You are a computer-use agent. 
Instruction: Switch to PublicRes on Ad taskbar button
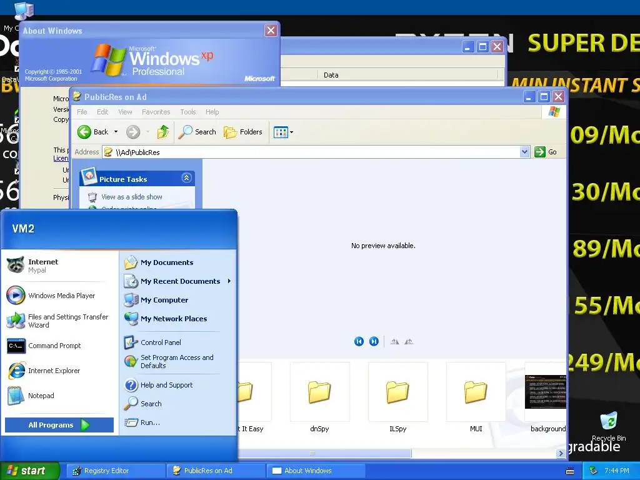point(216,471)
